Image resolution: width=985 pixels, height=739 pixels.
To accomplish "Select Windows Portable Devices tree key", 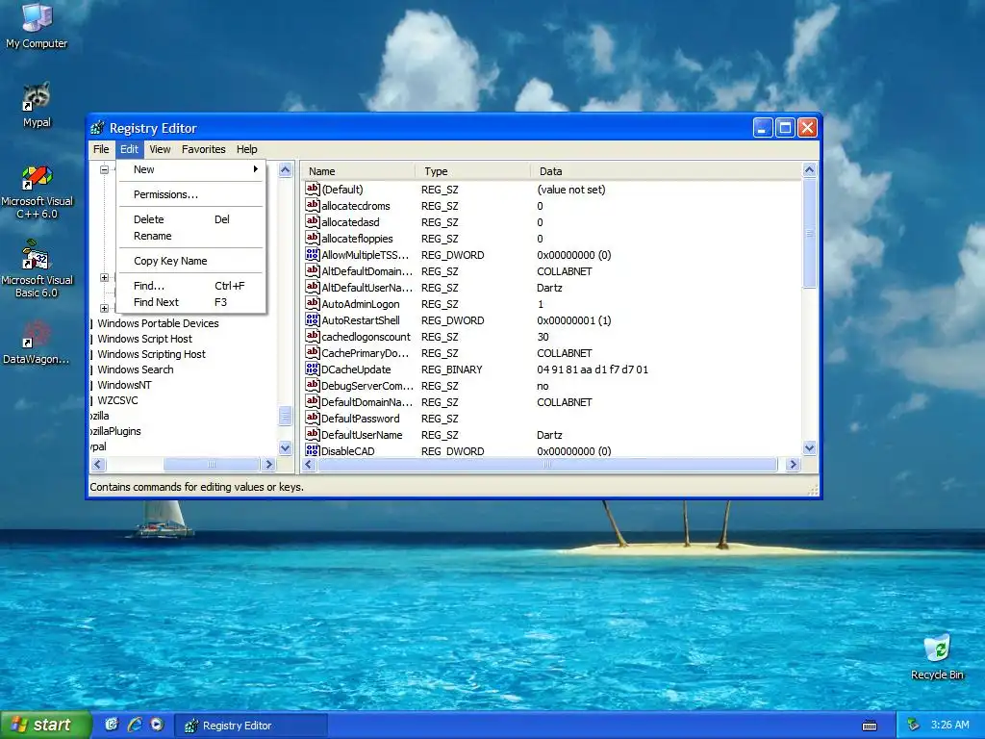I will coord(158,323).
